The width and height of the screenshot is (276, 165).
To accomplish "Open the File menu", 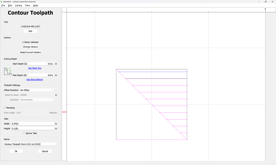I will coord(3,6).
